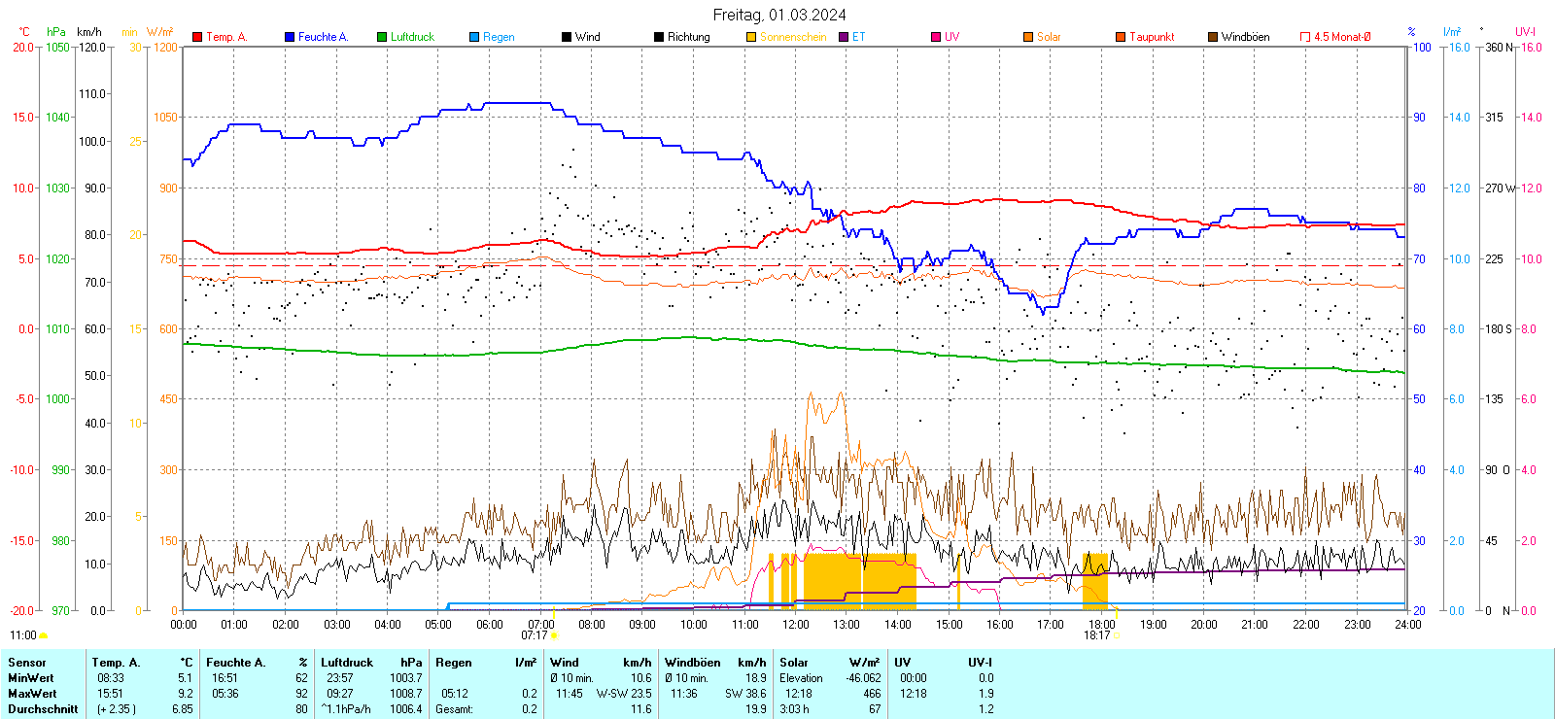
Task: Click the black Richtung legend square
Action: click(659, 37)
